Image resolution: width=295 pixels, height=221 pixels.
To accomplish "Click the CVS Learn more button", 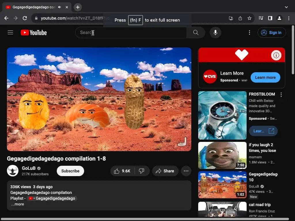I will pos(265,77).
